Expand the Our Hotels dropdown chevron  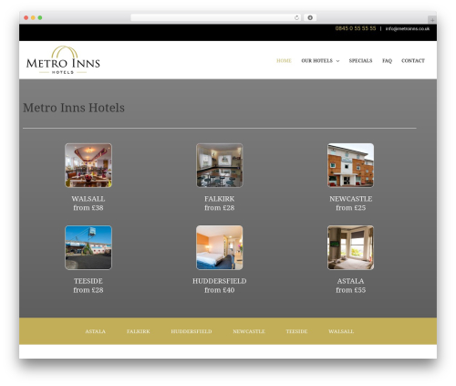pos(337,61)
